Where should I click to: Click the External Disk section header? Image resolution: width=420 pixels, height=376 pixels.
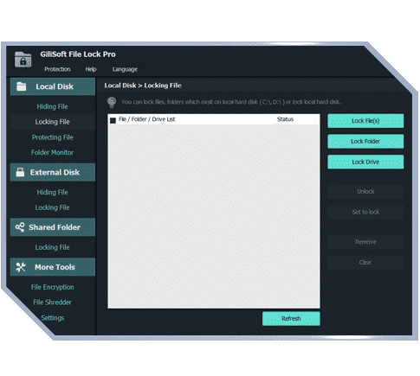[x=53, y=172]
